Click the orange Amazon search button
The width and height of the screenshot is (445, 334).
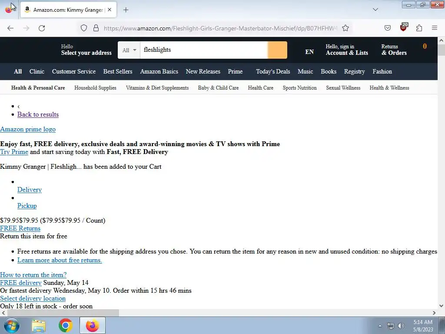[277, 50]
